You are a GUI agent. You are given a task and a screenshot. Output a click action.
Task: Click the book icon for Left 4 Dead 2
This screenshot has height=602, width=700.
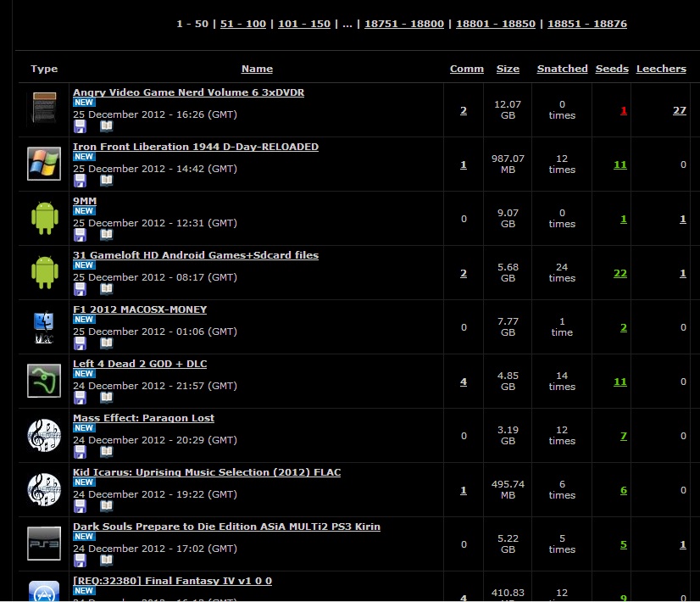[106, 397]
